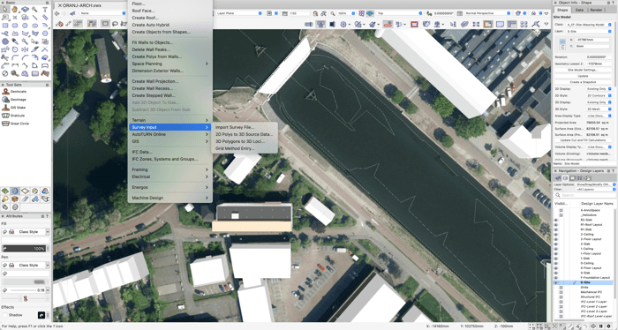Select the Graticule tool

tap(13, 116)
